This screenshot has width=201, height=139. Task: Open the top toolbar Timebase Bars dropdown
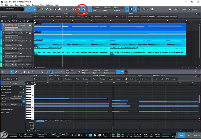(108, 10)
